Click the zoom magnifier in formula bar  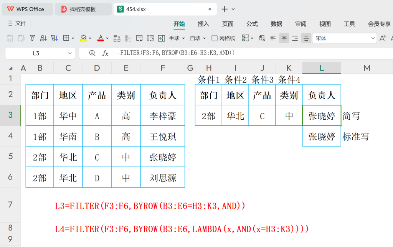click(92, 53)
